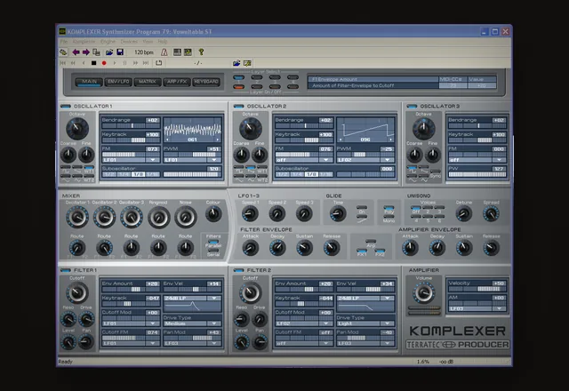
Task: Click the Mixer Noise knob
Action: point(186,217)
